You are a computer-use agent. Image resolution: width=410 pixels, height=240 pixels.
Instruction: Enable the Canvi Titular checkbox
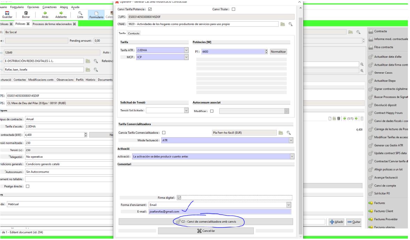234,9
